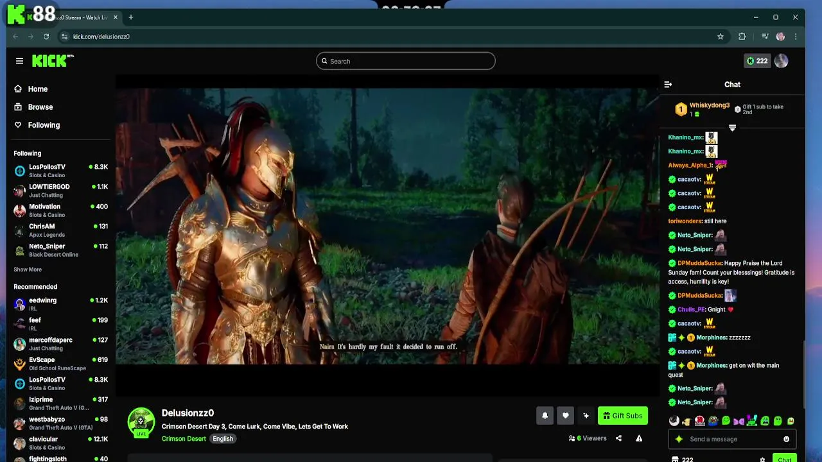The image size is (822, 462).
Task: Open the hamburger menu beside Kick logo
Action: click(x=19, y=61)
